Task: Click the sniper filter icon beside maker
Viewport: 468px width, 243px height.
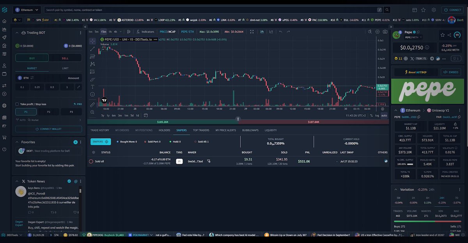Action: point(209,161)
